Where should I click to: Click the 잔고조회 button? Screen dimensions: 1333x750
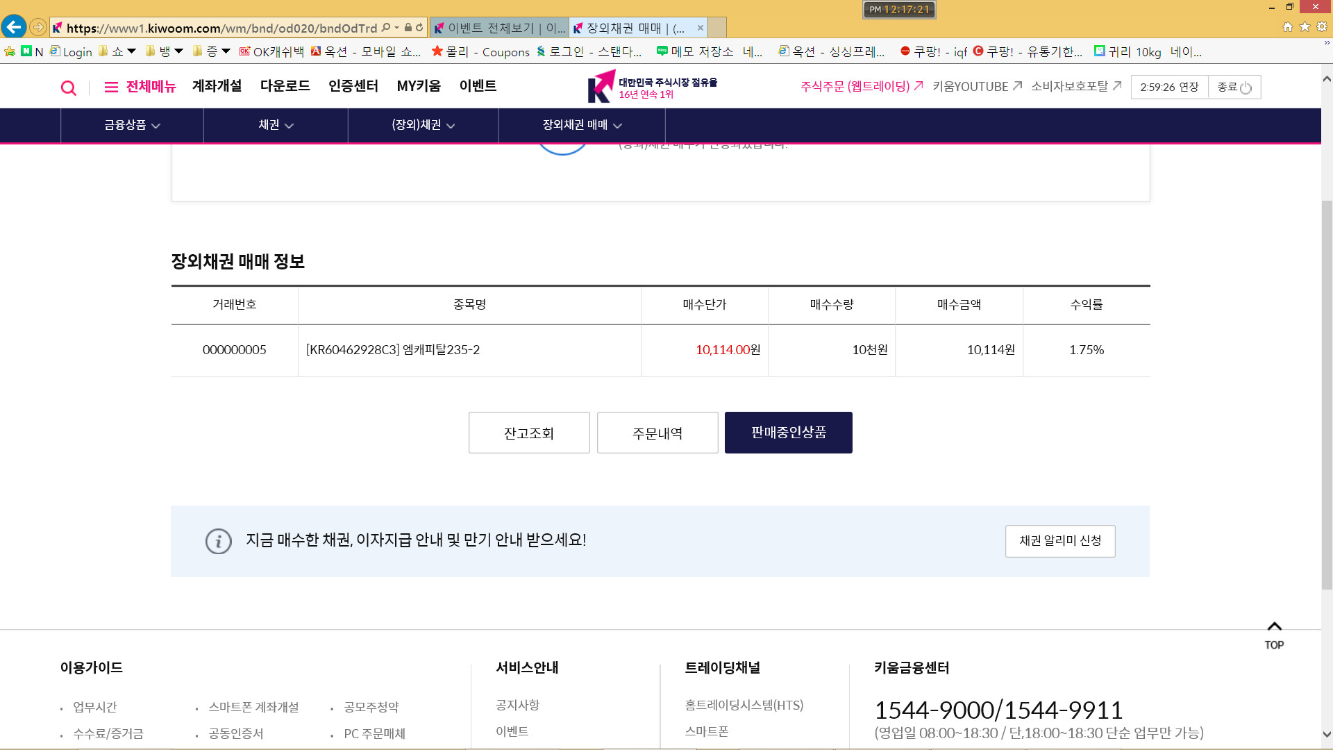529,433
